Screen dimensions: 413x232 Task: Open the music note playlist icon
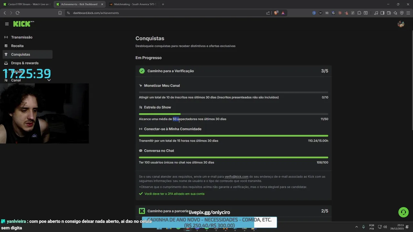tap(376, 13)
